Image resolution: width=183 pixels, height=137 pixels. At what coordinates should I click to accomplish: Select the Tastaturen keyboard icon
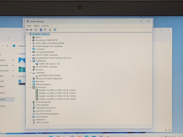click(x=34, y=119)
